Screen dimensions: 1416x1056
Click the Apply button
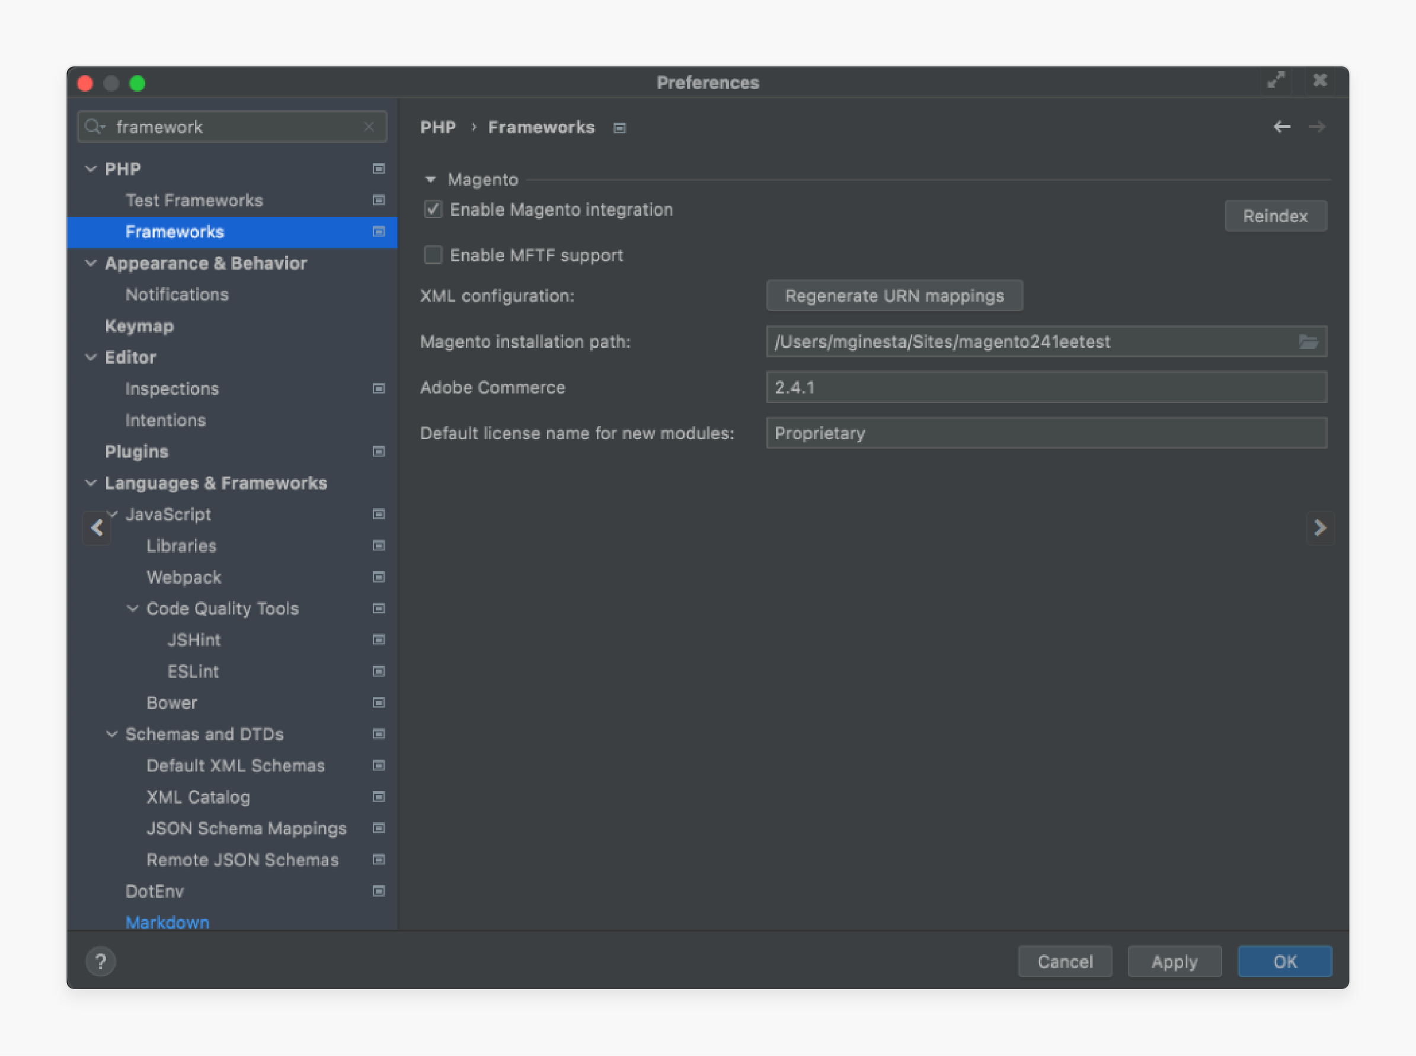click(1174, 961)
